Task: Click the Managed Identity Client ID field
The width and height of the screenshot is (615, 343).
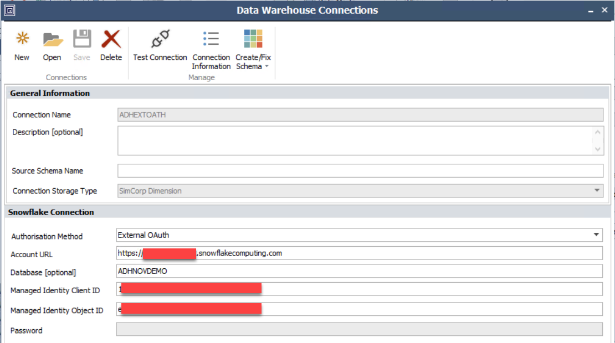Action: pos(359,289)
